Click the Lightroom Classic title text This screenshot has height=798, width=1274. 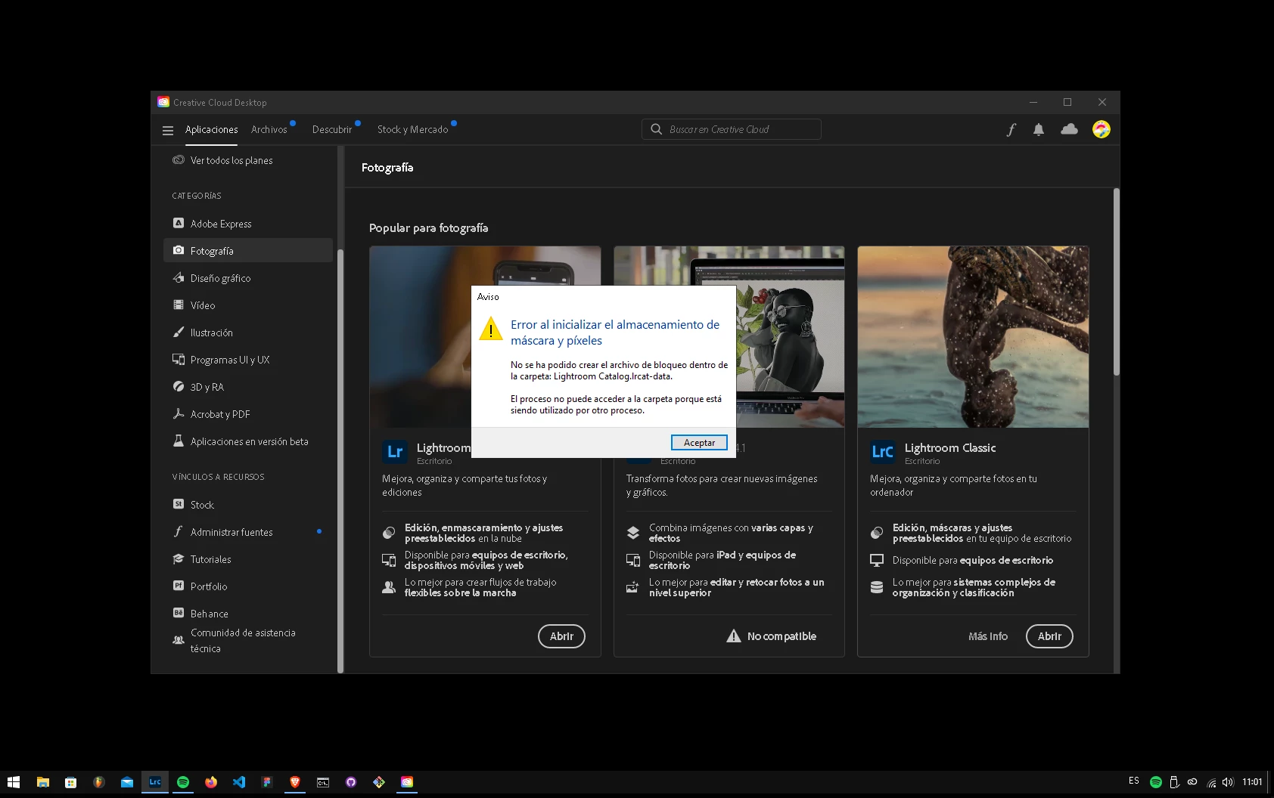point(950,448)
